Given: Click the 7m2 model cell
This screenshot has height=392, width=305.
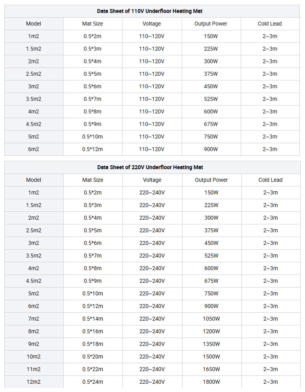Looking at the screenshot, I should coord(34,319).
